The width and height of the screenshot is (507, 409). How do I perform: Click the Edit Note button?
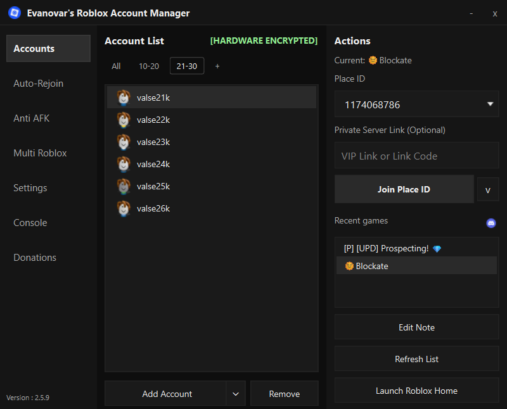click(x=416, y=327)
